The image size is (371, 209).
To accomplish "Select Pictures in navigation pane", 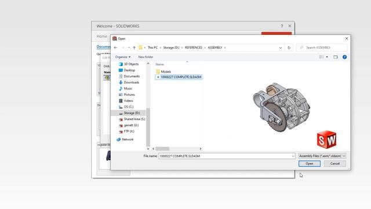I will (127, 95).
